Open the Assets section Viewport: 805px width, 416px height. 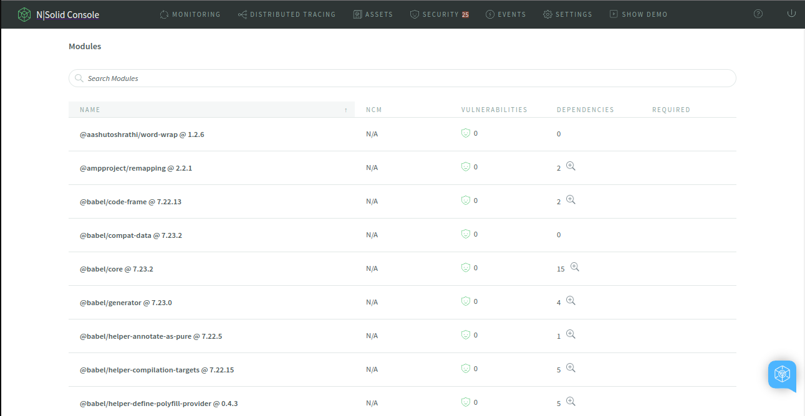coord(373,14)
